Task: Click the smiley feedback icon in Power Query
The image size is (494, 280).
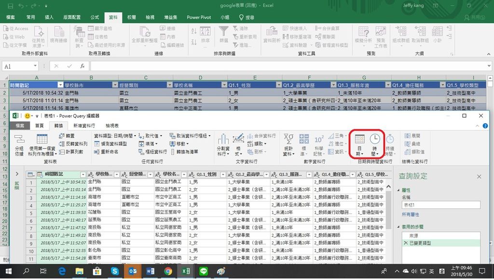Action: click(27, 116)
